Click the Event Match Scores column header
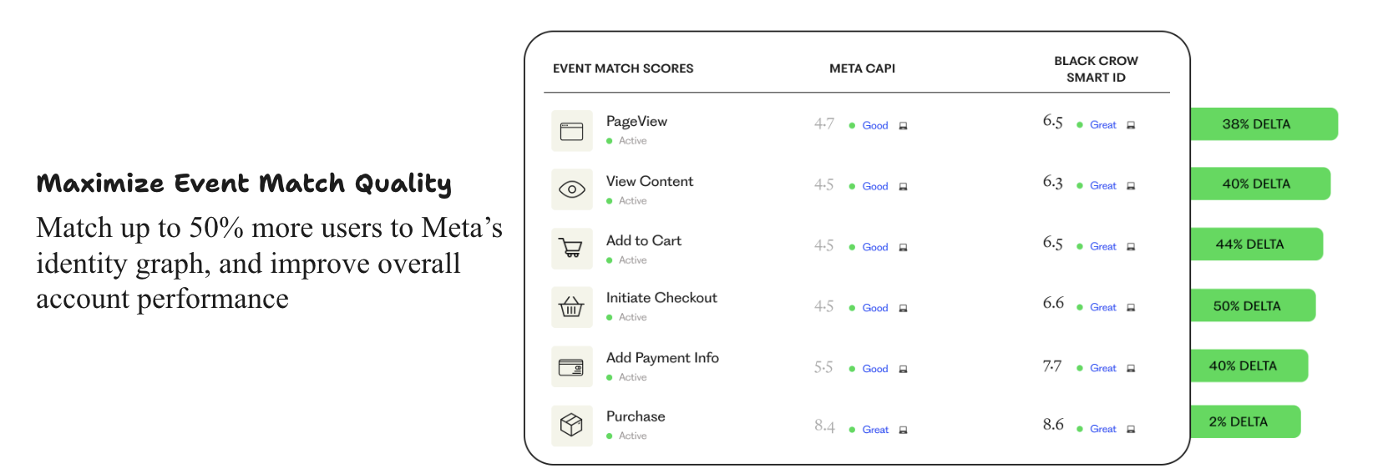The width and height of the screenshot is (1378, 474). click(623, 68)
